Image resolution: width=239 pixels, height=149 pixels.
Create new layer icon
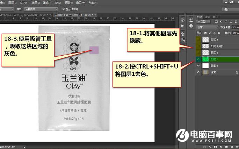click(232, 147)
